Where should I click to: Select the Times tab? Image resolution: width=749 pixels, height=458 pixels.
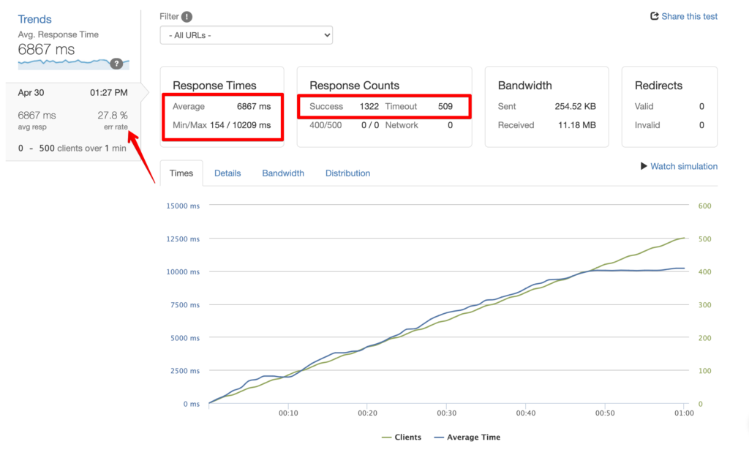click(181, 173)
